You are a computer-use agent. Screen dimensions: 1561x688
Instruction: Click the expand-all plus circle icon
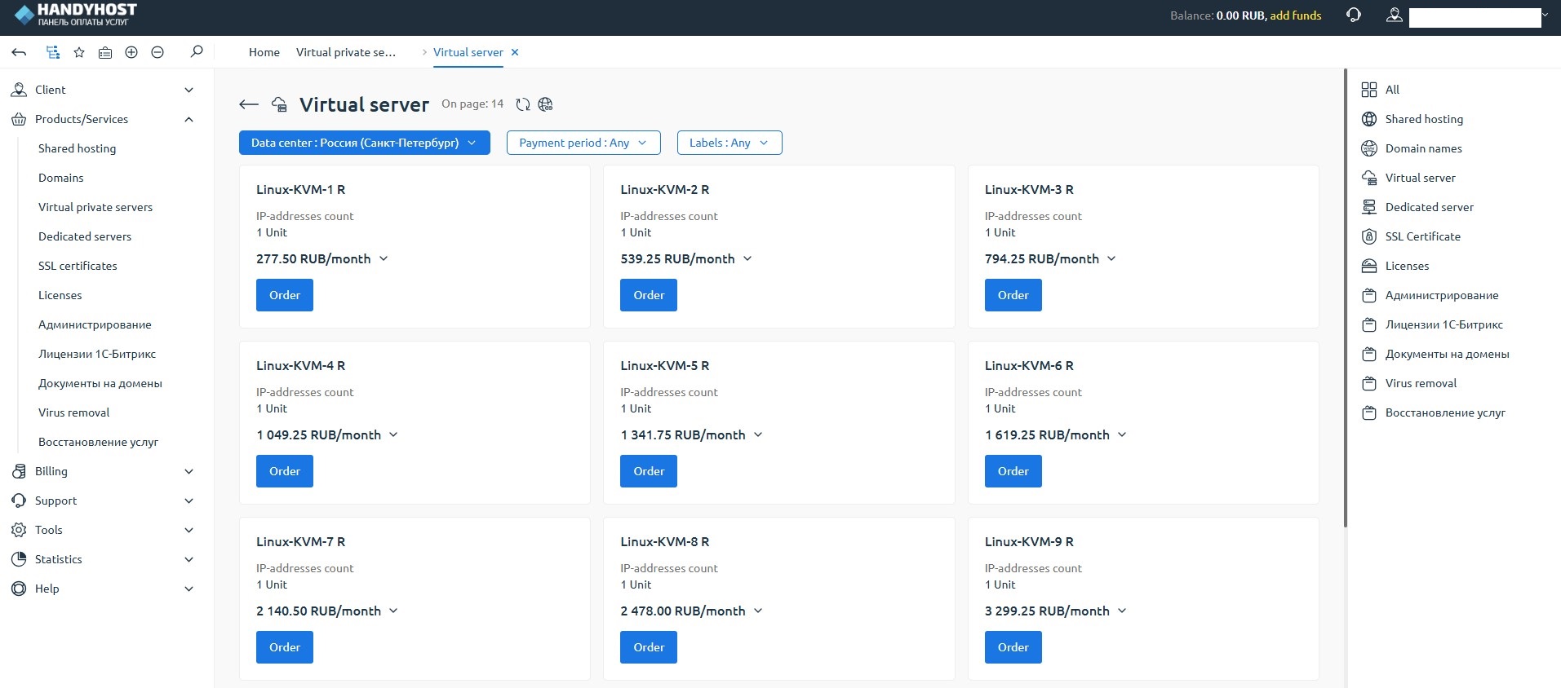point(131,52)
